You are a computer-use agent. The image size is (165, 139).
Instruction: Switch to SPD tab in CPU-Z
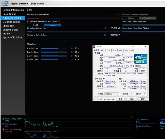[x=120, y=50]
